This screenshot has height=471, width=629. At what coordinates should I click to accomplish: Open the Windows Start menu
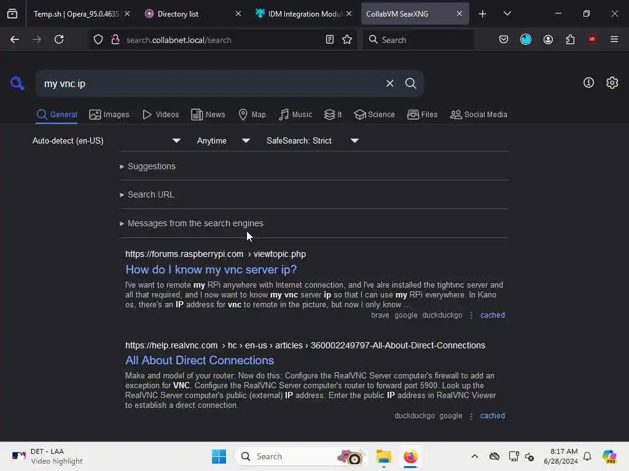(x=219, y=456)
